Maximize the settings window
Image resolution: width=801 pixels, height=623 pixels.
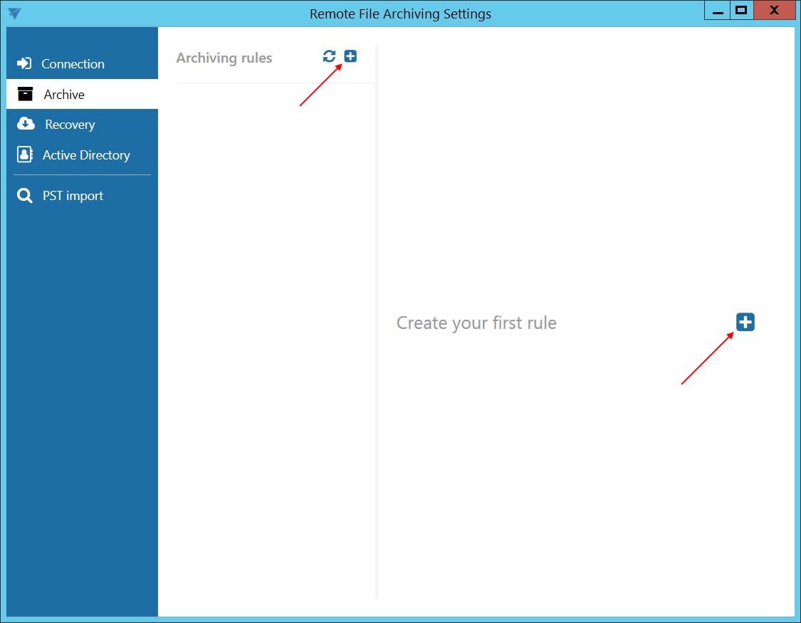coord(741,11)
